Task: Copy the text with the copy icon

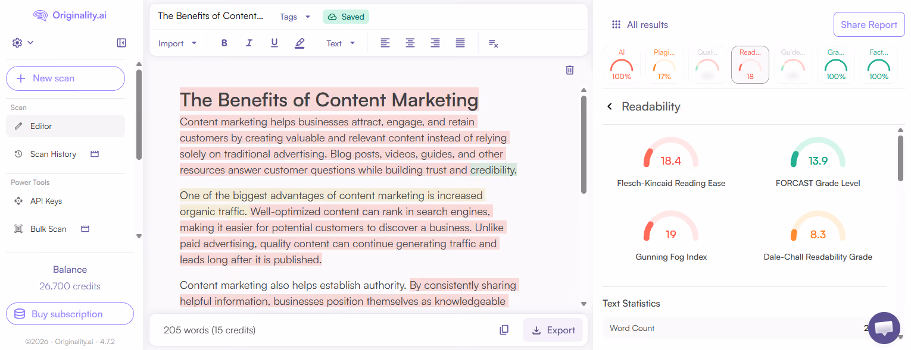Action: [x=504, y=330]
